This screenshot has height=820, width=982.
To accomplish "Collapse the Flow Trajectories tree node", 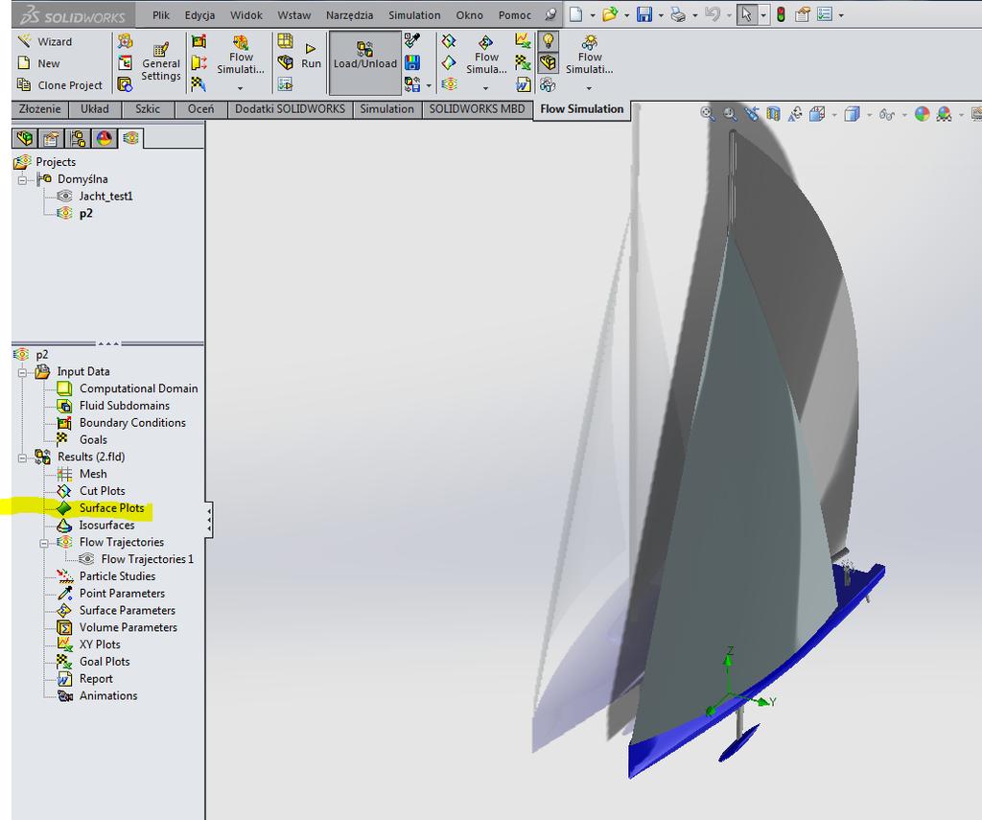I will tap(44, 543).
